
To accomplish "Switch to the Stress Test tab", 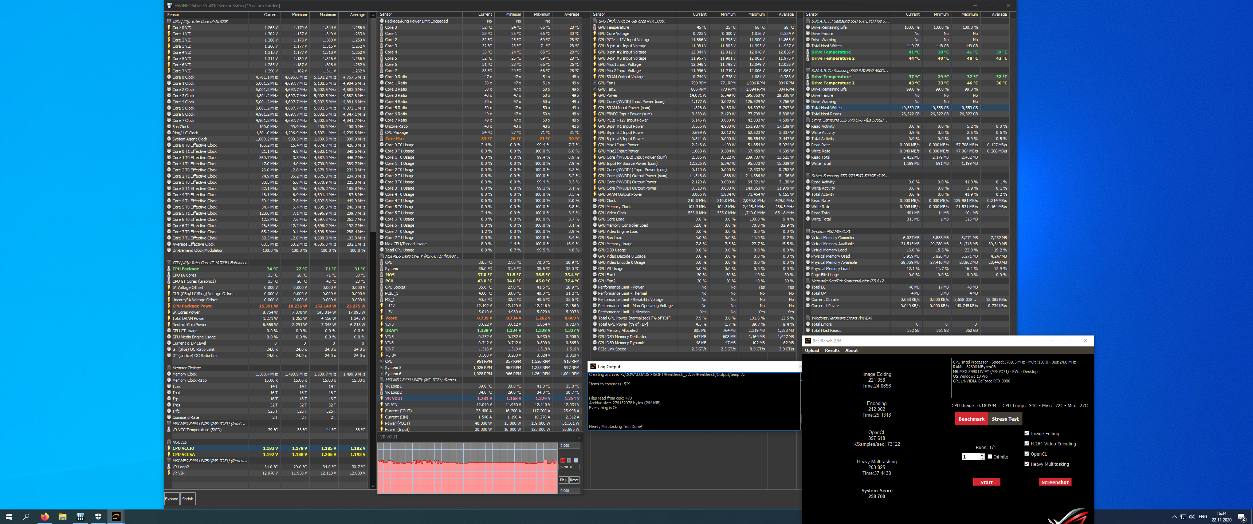I will [1005, 419].
